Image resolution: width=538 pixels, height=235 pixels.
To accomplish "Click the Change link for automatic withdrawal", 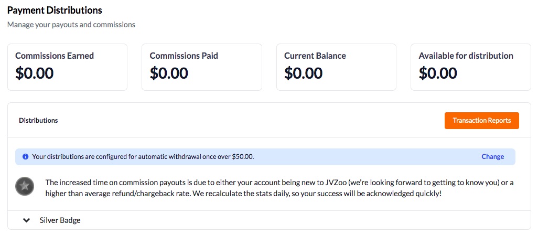I will click(x=492, y=157).
